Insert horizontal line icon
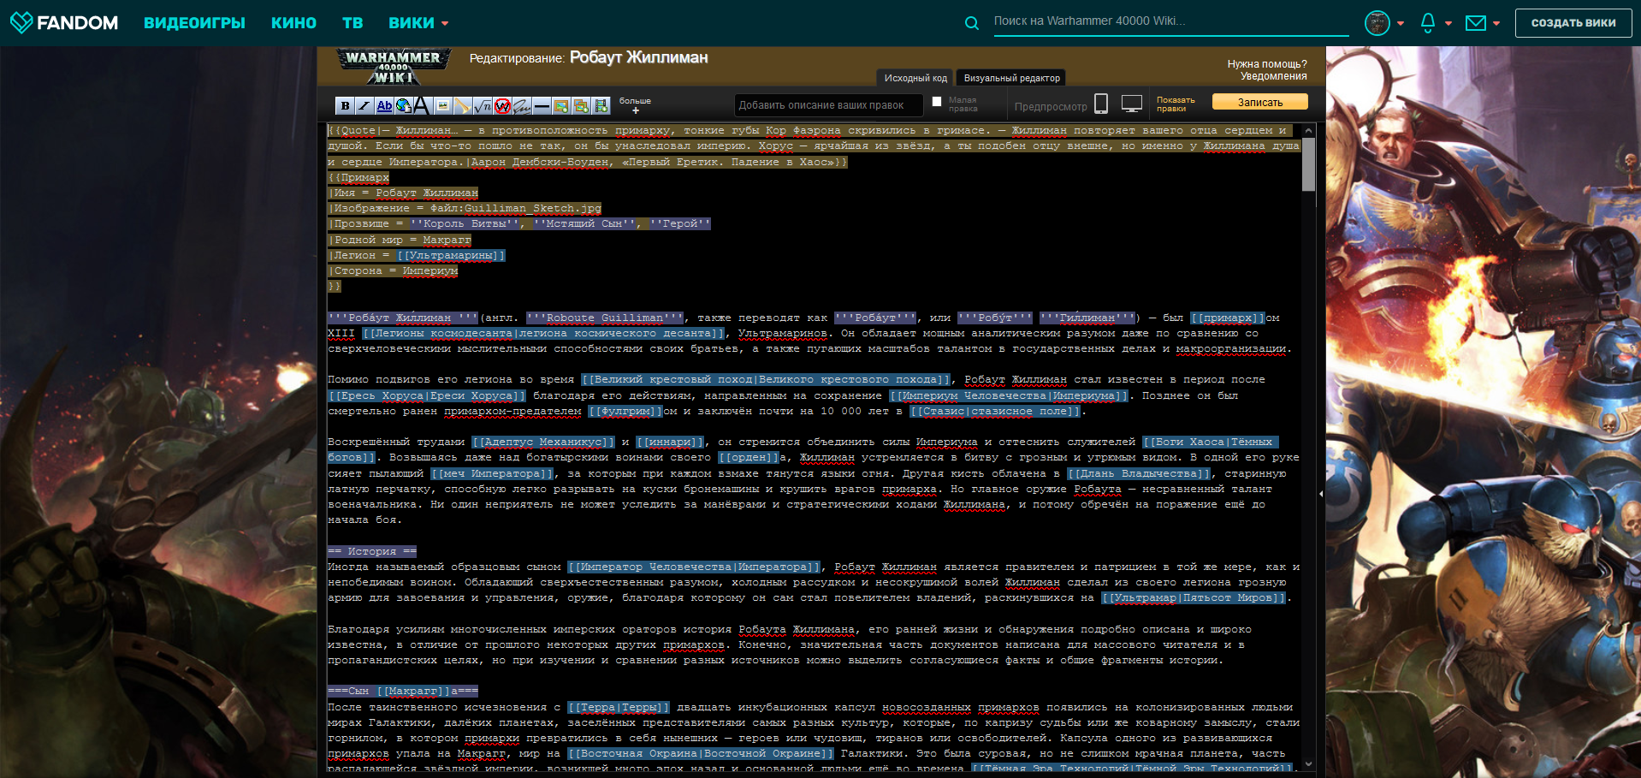Viewport: 1641px width, 778px height. click(542, 105)
